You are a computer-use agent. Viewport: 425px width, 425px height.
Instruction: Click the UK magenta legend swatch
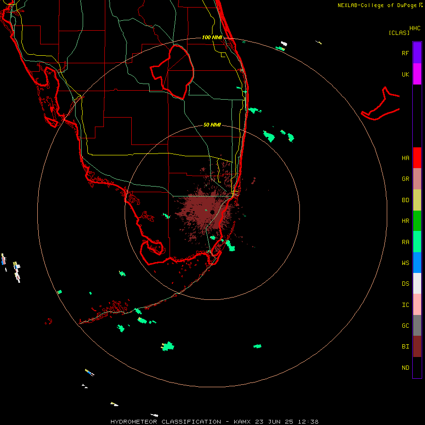pos(417,74)
